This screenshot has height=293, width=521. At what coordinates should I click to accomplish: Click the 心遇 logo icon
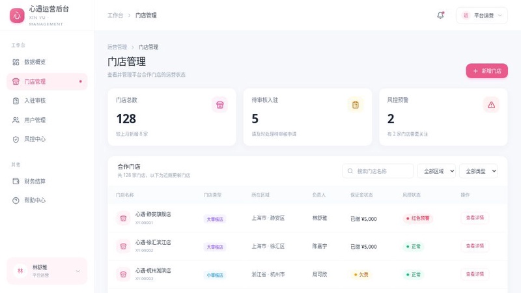(17, 15)
